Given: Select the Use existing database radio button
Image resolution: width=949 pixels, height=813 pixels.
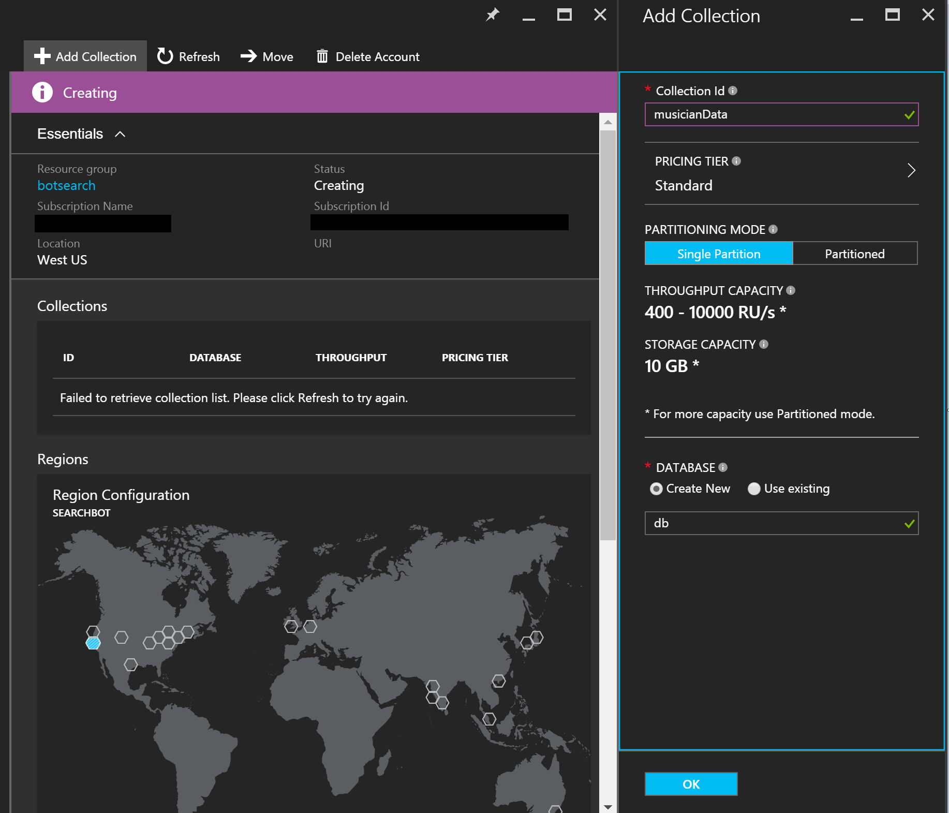Looking at the screenshot, I should click(754, 489).
